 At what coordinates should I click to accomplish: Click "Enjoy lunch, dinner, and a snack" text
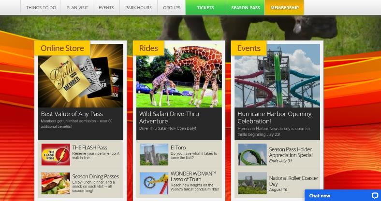click(x=93, y=187)
